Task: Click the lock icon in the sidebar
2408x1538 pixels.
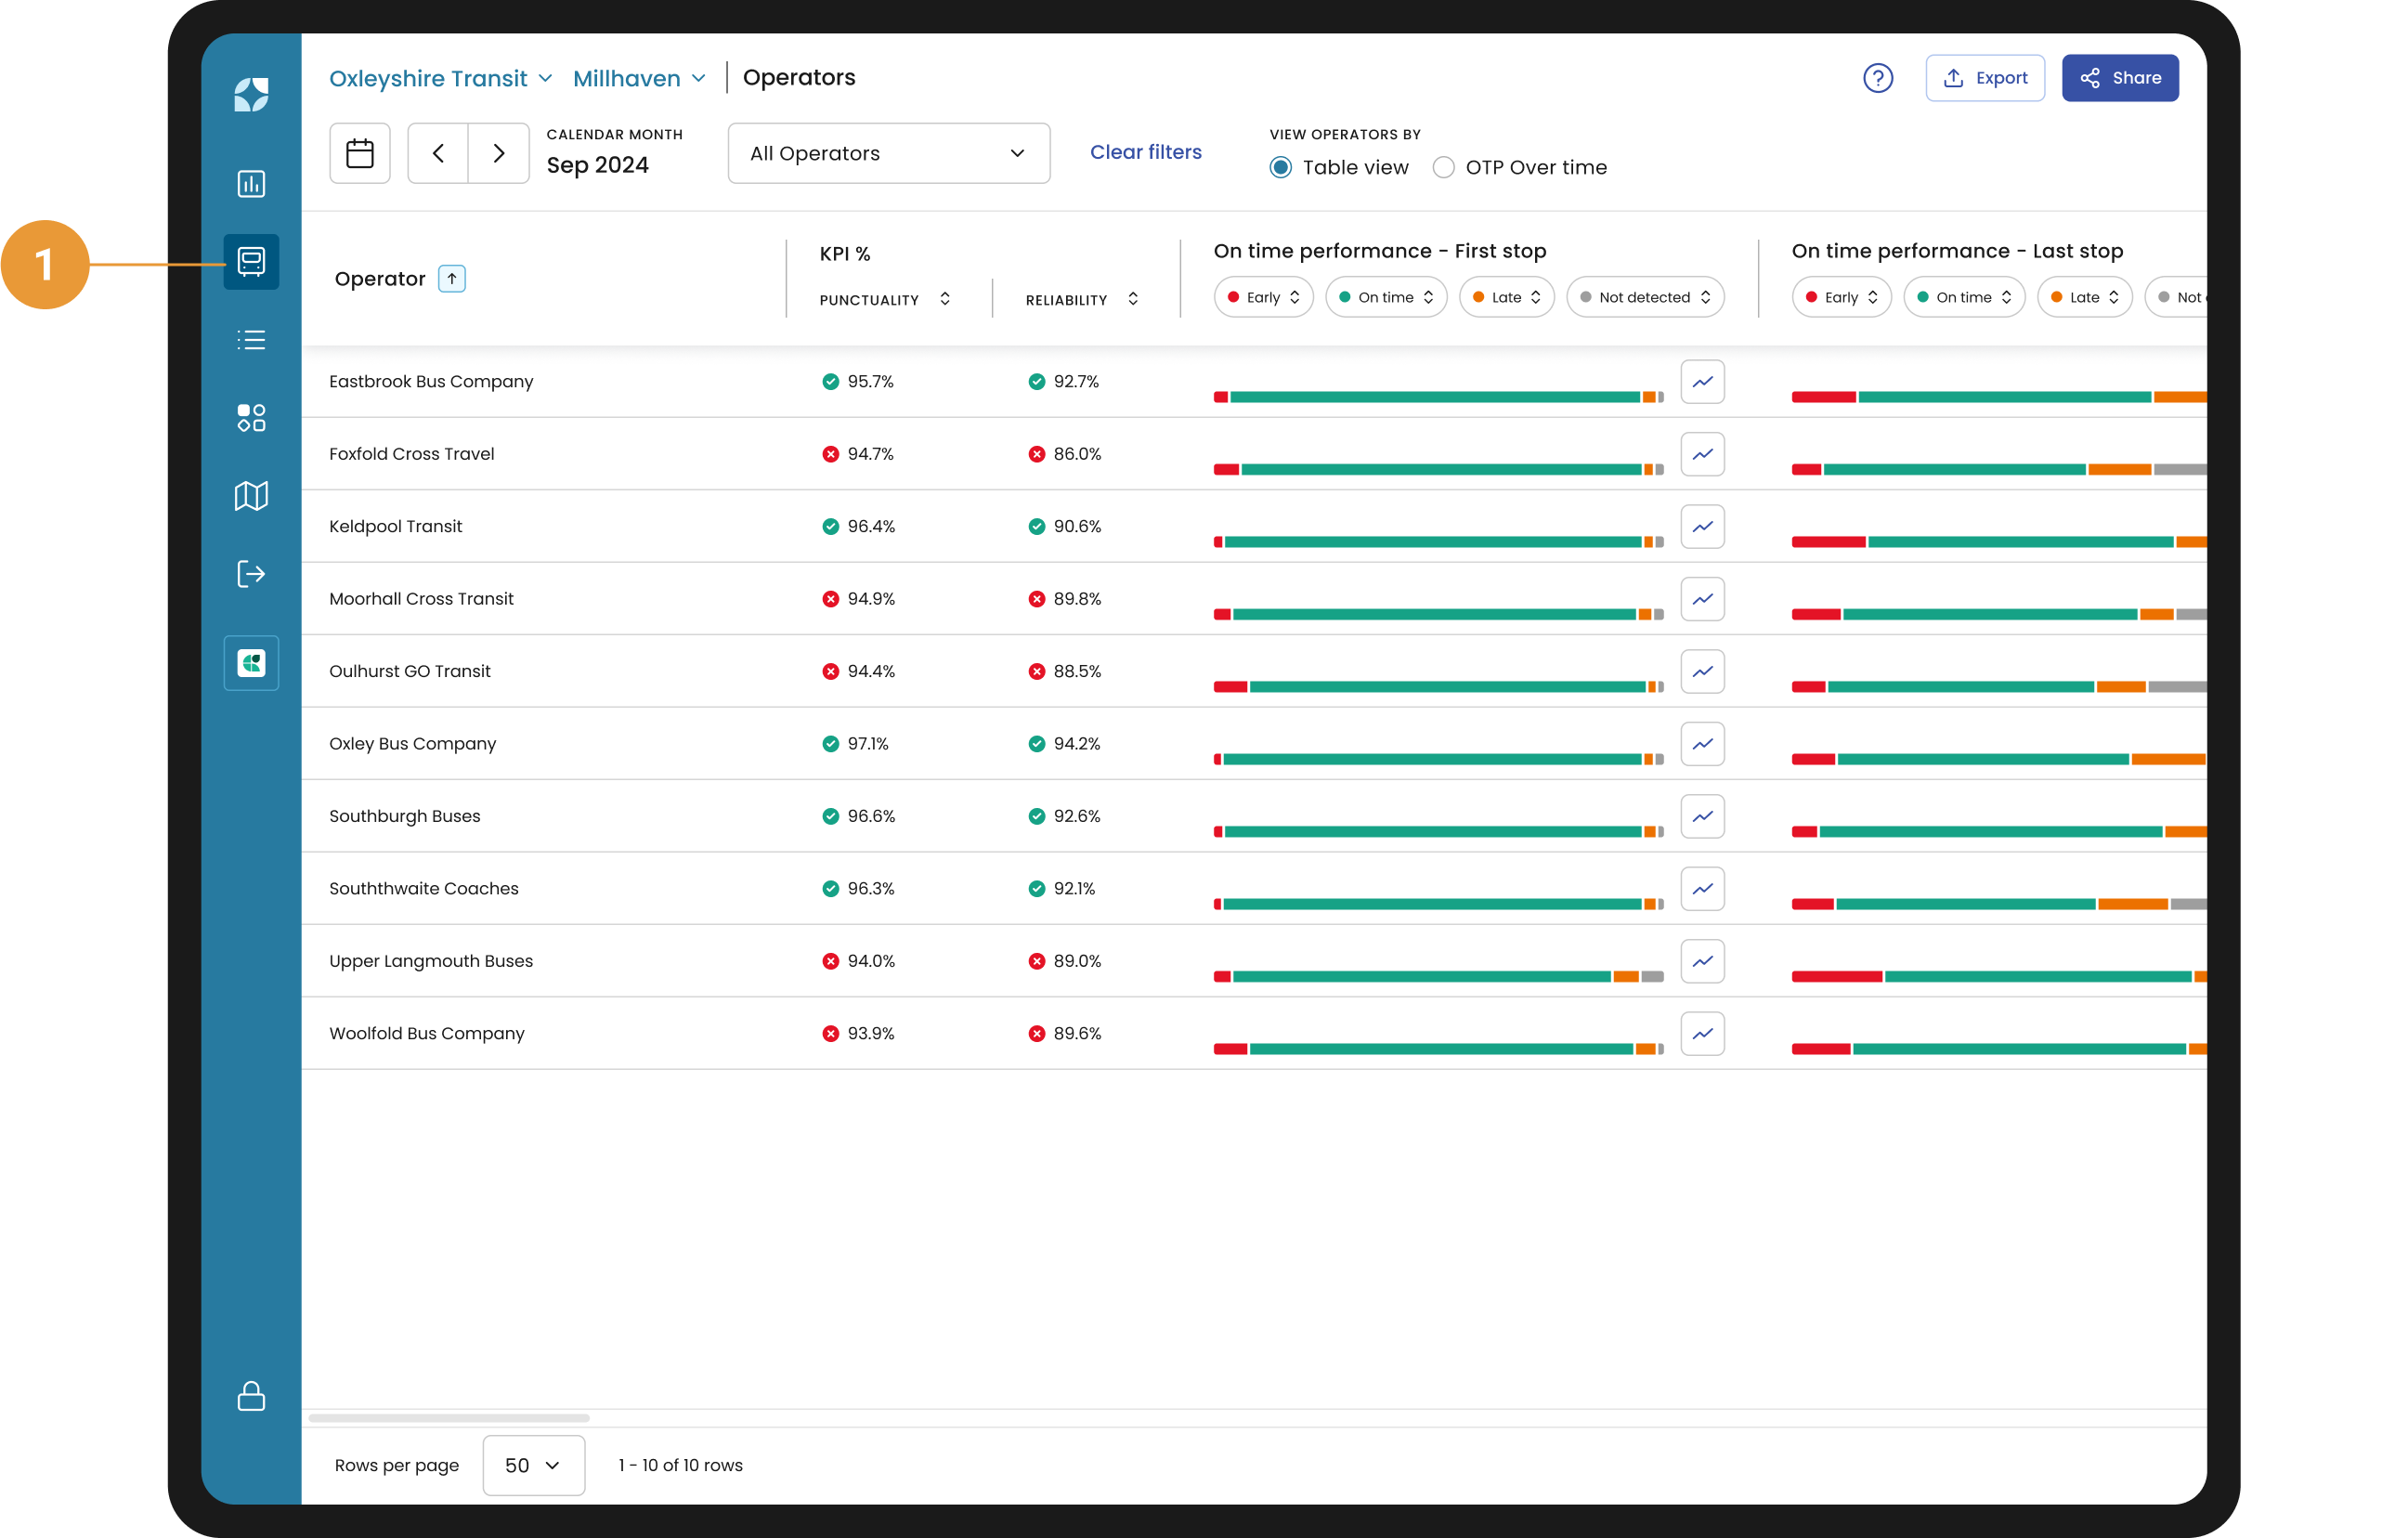Action: pos(251,1396)
